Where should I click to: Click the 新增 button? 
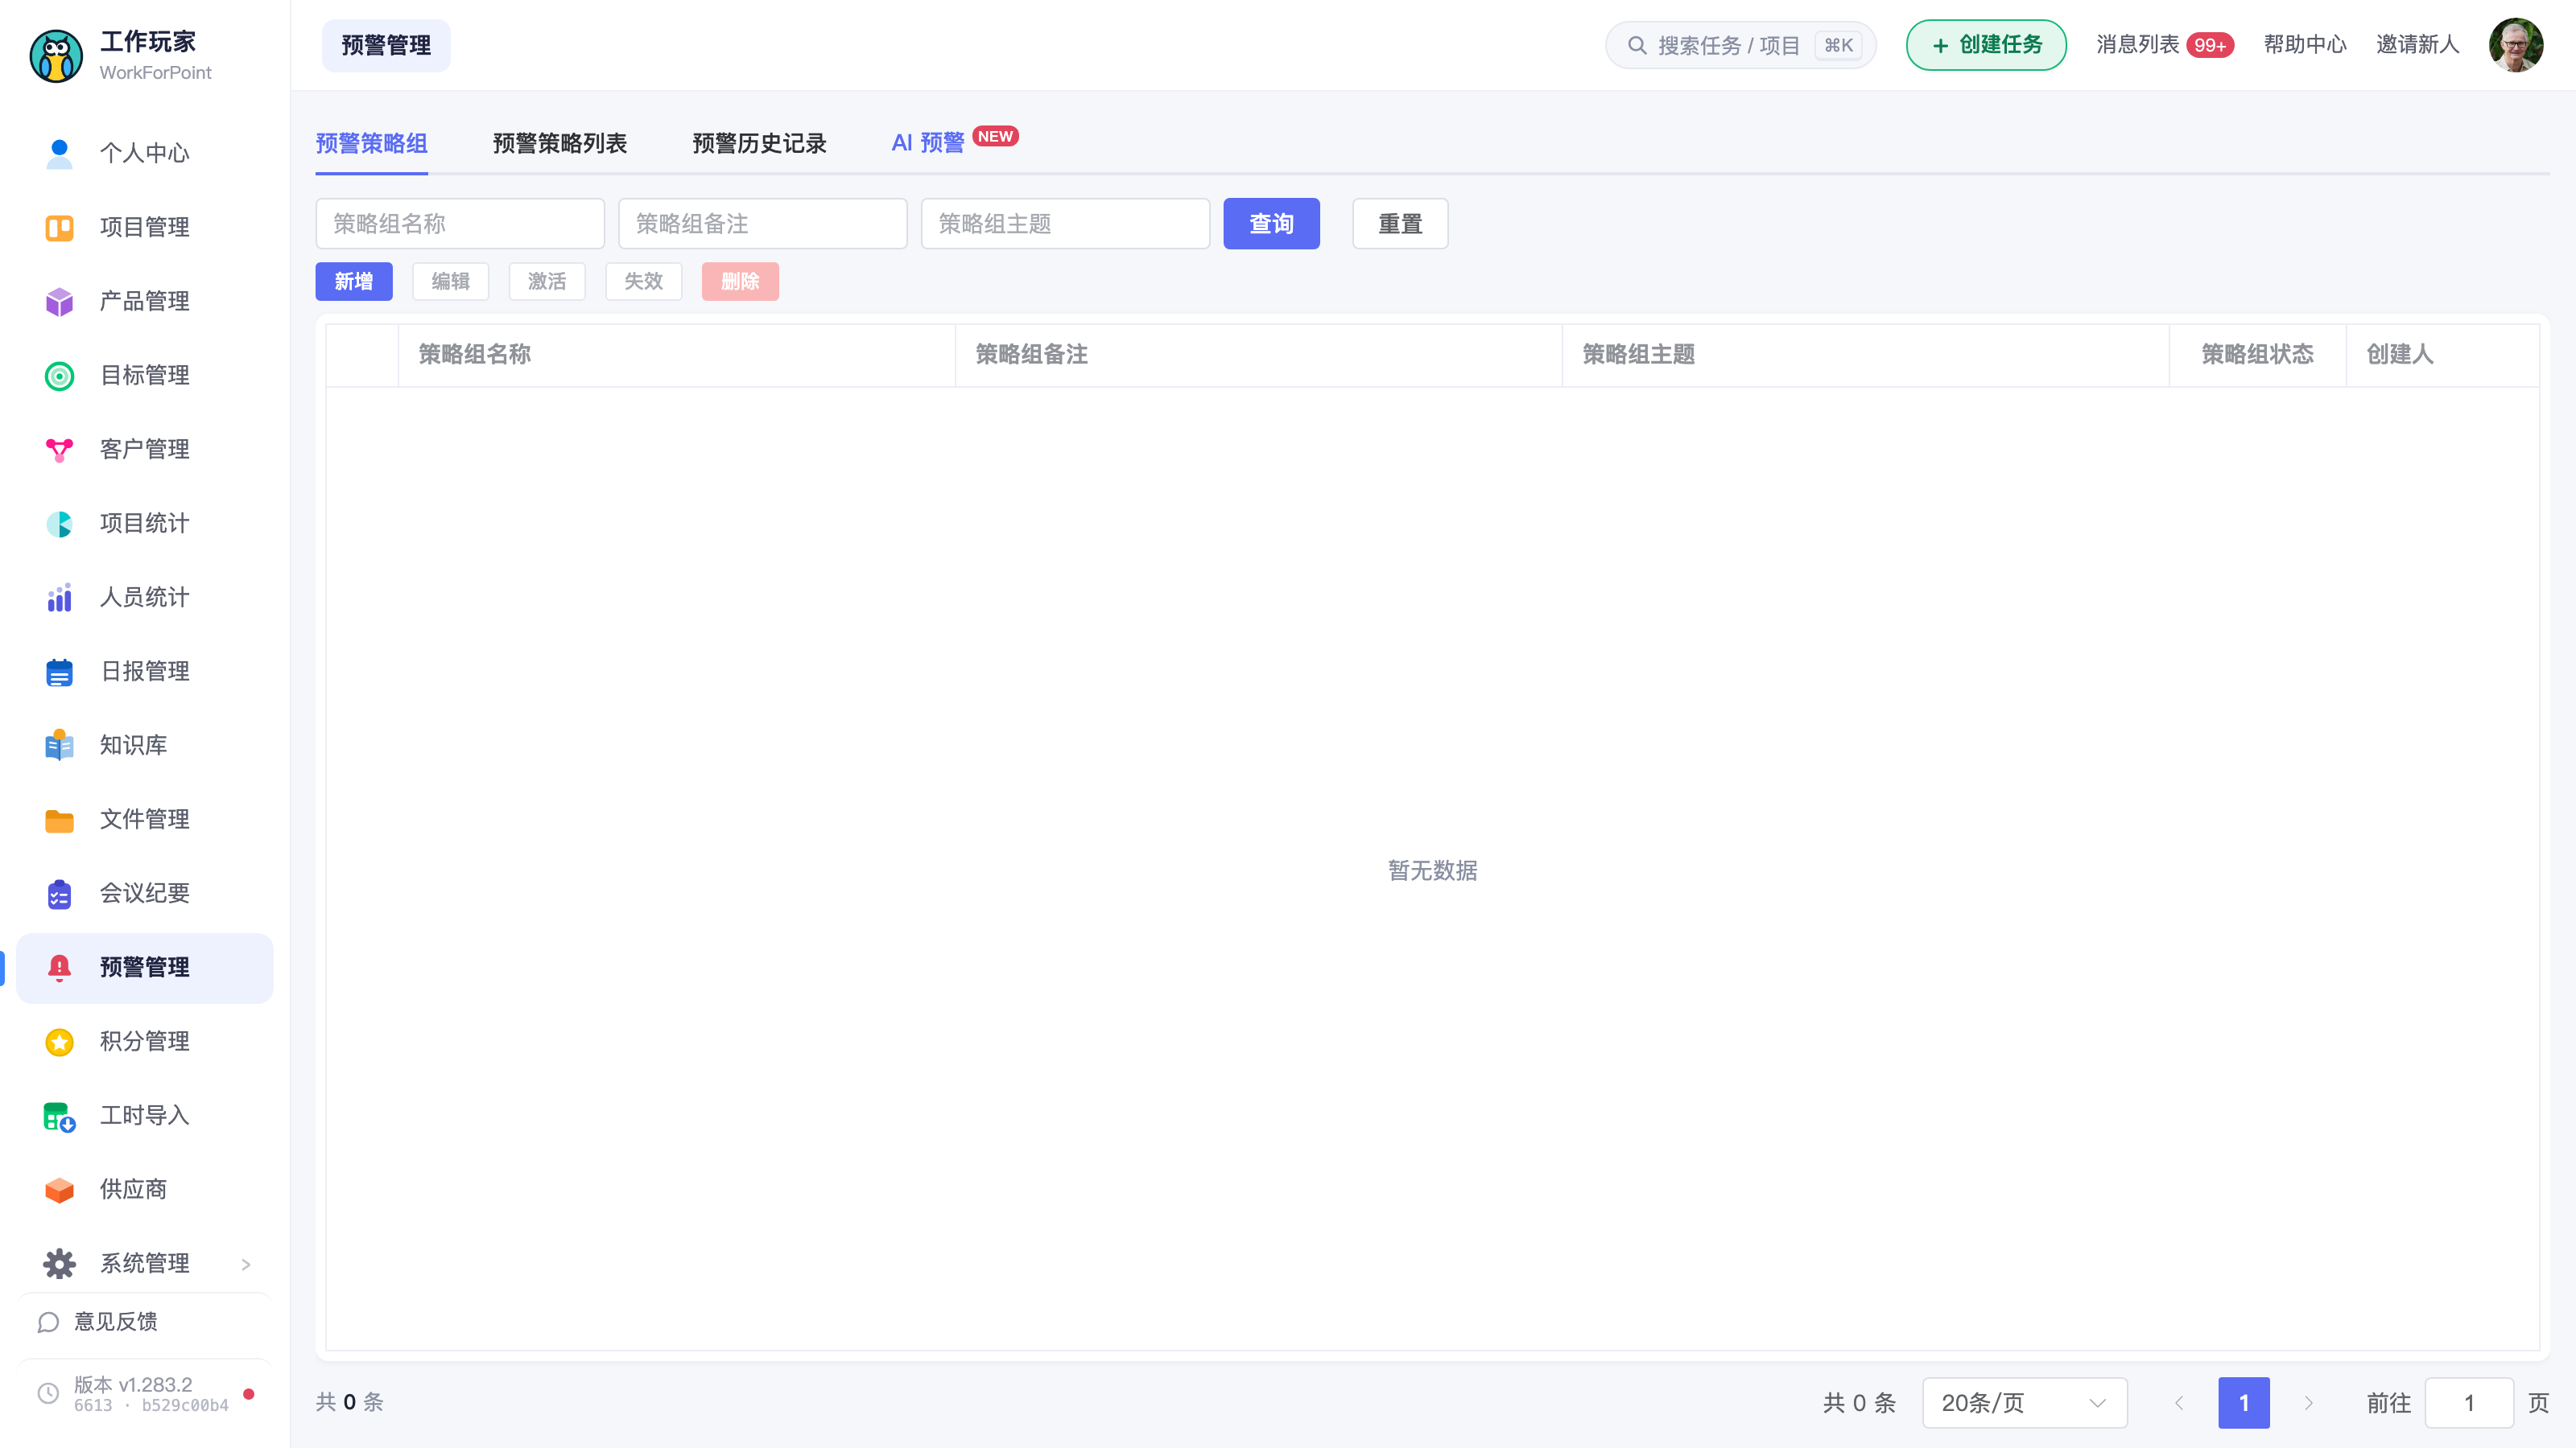[x=353, y=281]
